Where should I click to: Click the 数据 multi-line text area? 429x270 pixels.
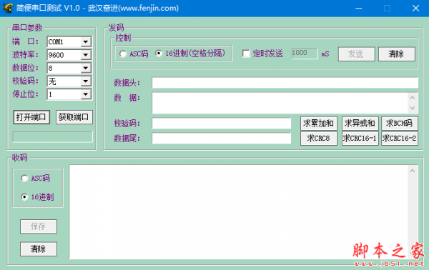pyautogui.click(x=280, y=103)
